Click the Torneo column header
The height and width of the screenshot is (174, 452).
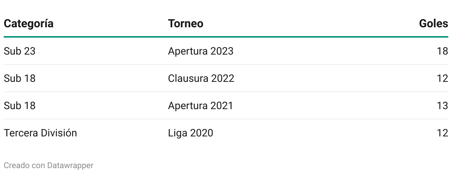click(x=186, y=24)
